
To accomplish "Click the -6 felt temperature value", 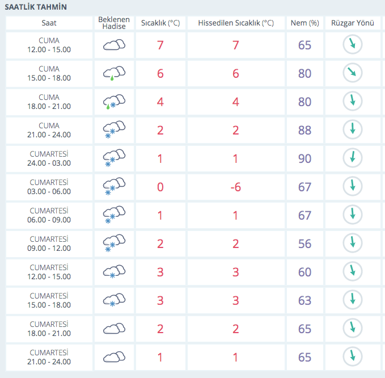I will point(235,187).
